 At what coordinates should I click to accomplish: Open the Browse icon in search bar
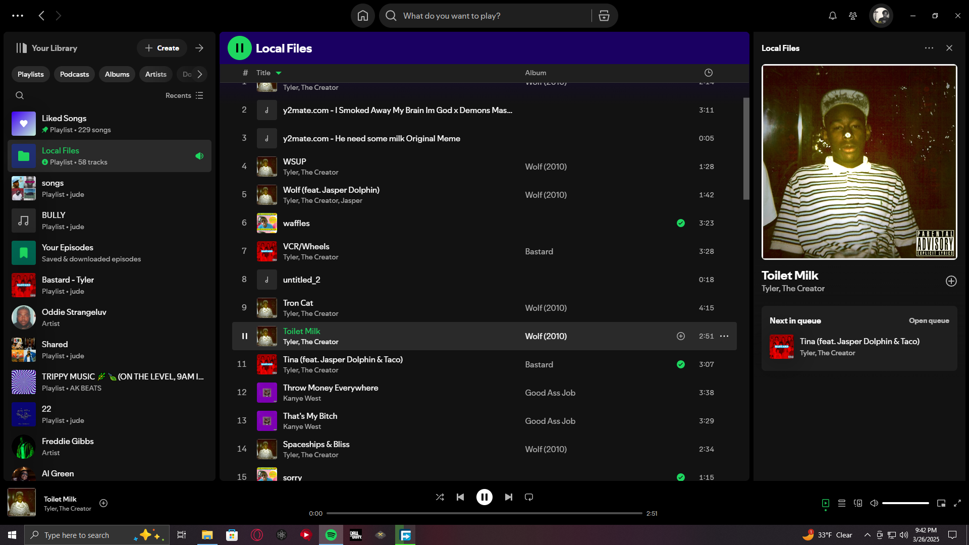coord(604,16)
